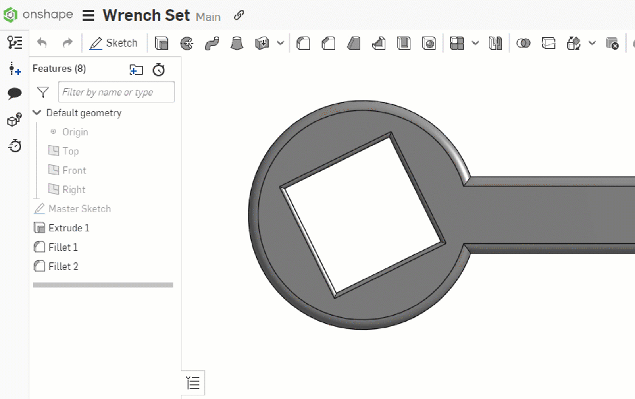This screenshot has width=635, height=399.
Task: Expand the pattern tools dropdown arrow
Action: click(475, 43)
